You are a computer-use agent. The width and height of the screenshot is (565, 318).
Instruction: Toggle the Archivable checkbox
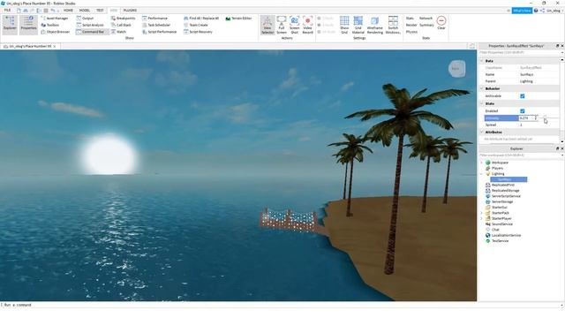[x=522, y=96]
